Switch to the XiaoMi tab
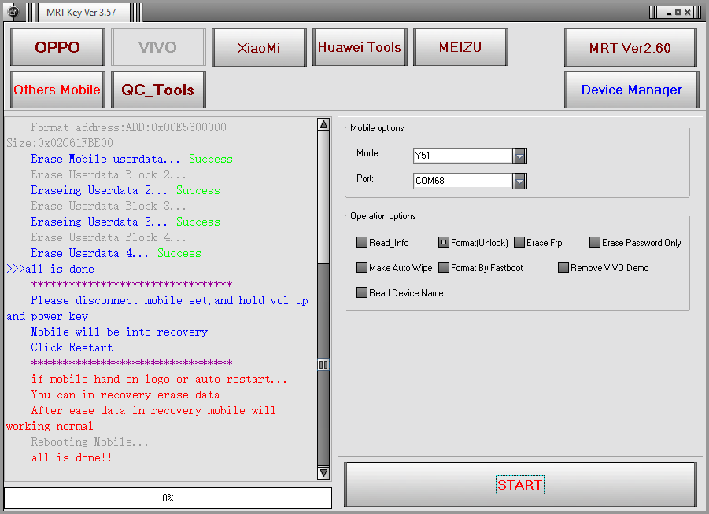 click(259, 47)
